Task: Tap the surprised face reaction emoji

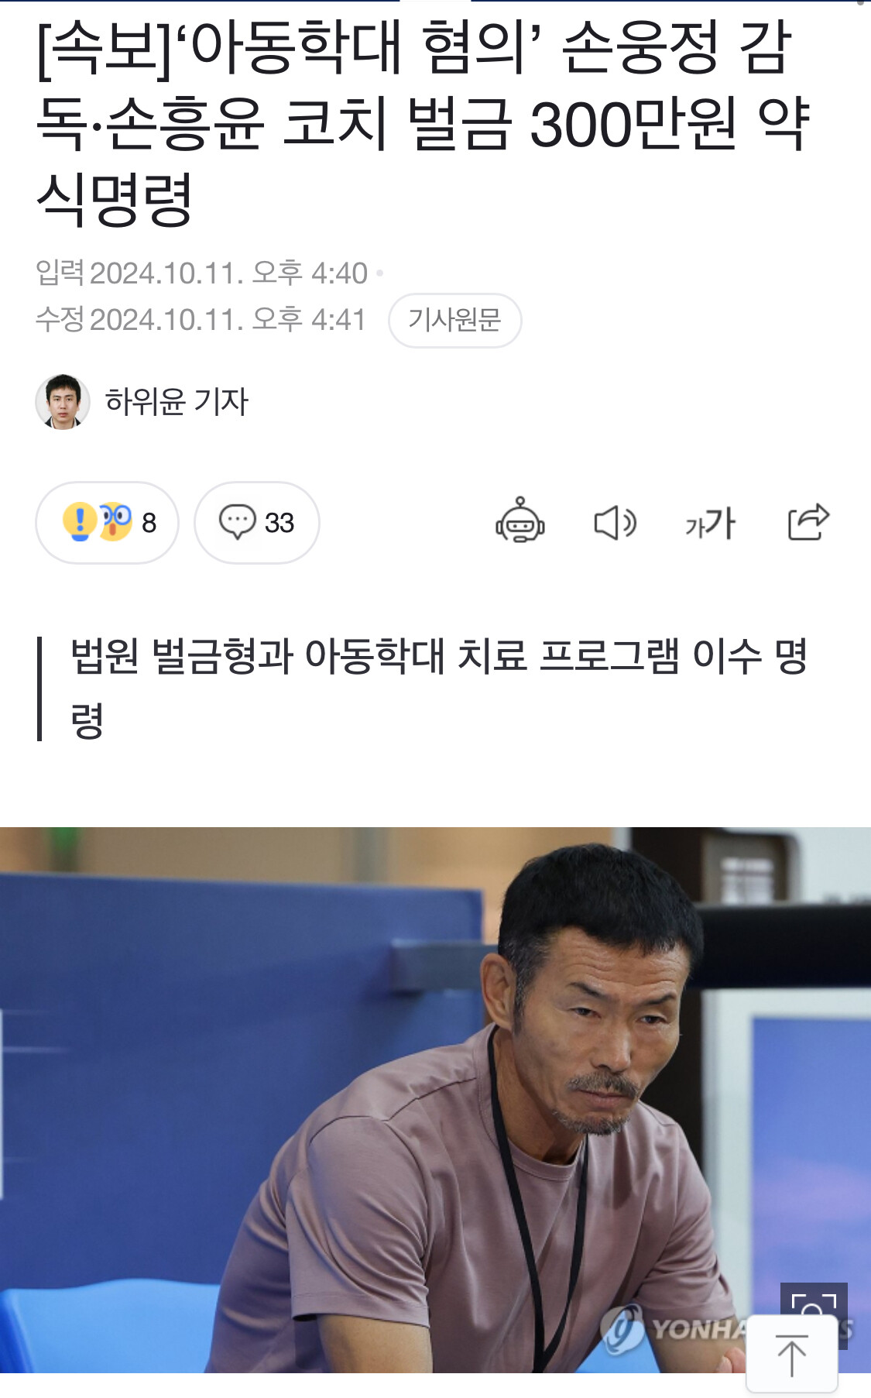Action: pos(115,521)
